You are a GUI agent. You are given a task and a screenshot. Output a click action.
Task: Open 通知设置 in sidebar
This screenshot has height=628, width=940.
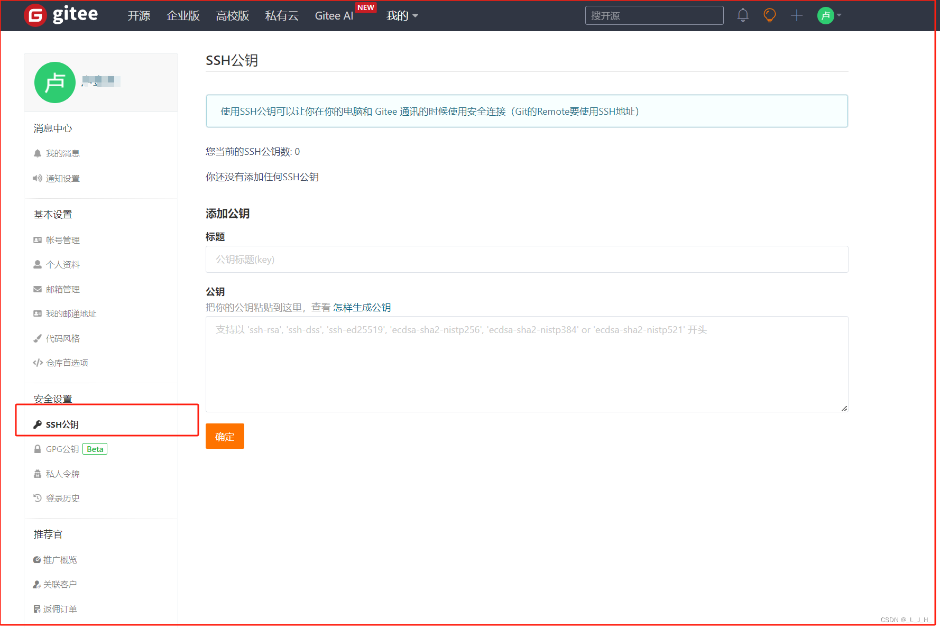(62, 178)
